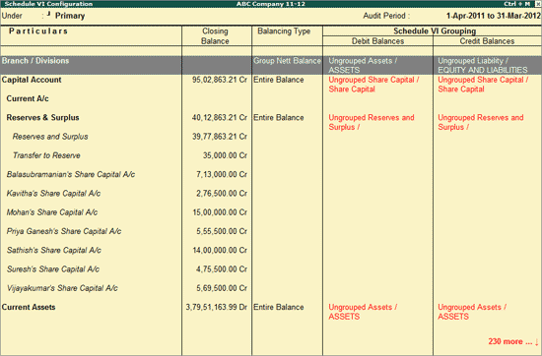This screenshot has width=542, height=356.
Task: Click closing balance 35,000.00 Cr
Action: [225, 155]
